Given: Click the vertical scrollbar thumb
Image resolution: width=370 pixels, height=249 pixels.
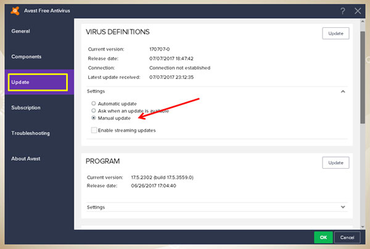Looking at the screenshot, I should pos(363,77).
